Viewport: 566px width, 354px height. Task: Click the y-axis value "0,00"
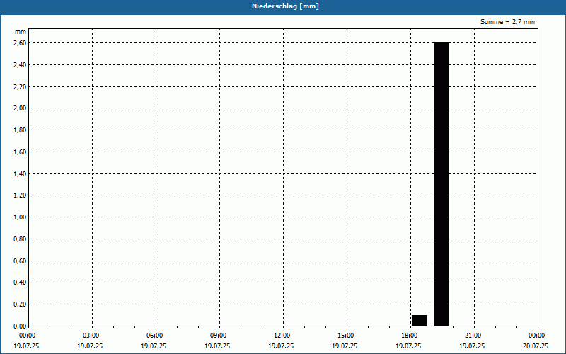[20, 326]
